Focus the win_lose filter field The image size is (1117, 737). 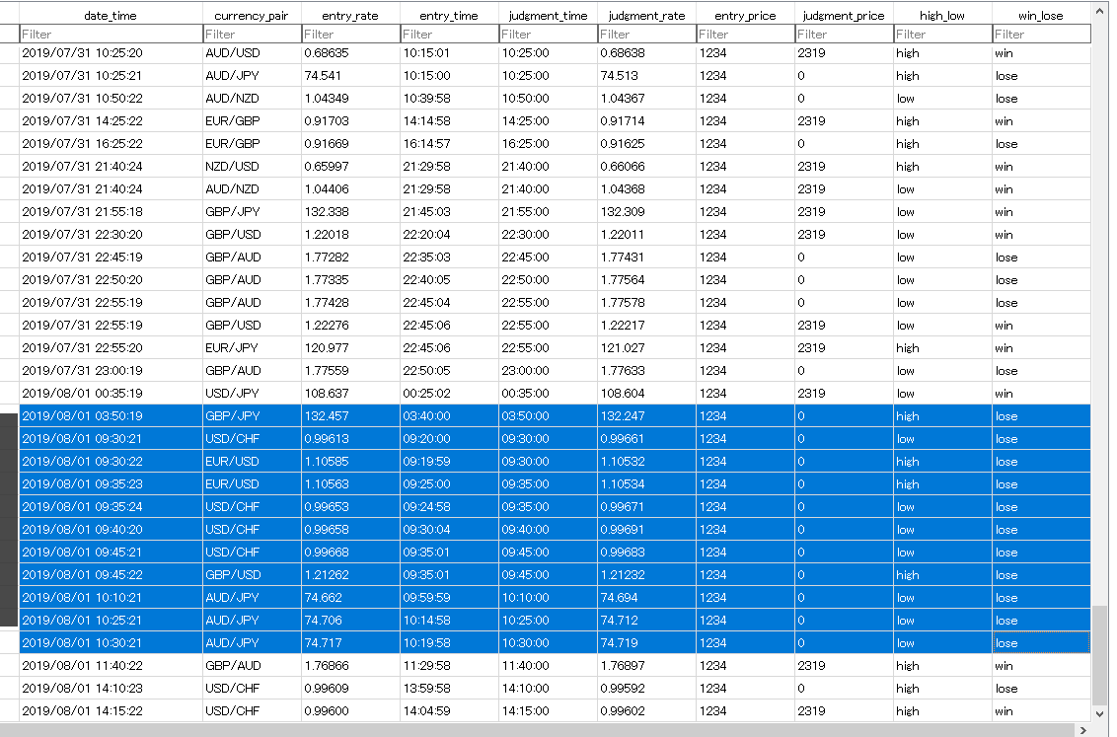[x=1041, y=35]
